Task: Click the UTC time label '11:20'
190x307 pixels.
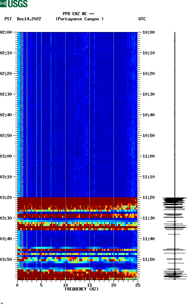Action: coord(149,198)
